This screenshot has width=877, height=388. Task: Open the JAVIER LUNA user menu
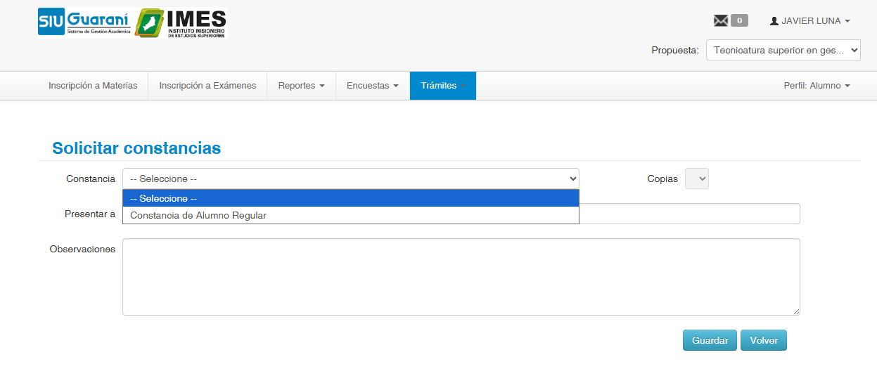(x=810, y=21)
